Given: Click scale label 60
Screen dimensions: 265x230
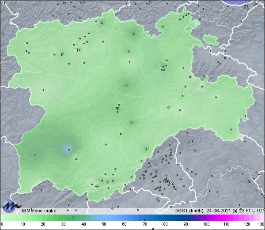Looking at the screenshot, I should coord(124,224).
